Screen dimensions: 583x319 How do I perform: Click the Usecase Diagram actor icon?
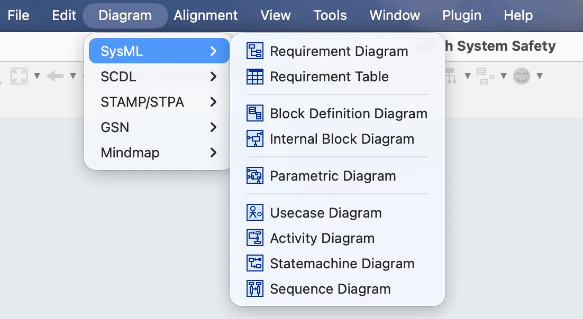click(256, 212)
